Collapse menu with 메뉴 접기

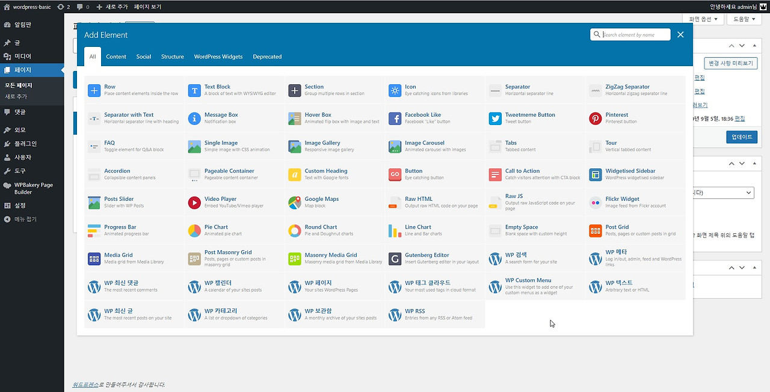(32, 219)
